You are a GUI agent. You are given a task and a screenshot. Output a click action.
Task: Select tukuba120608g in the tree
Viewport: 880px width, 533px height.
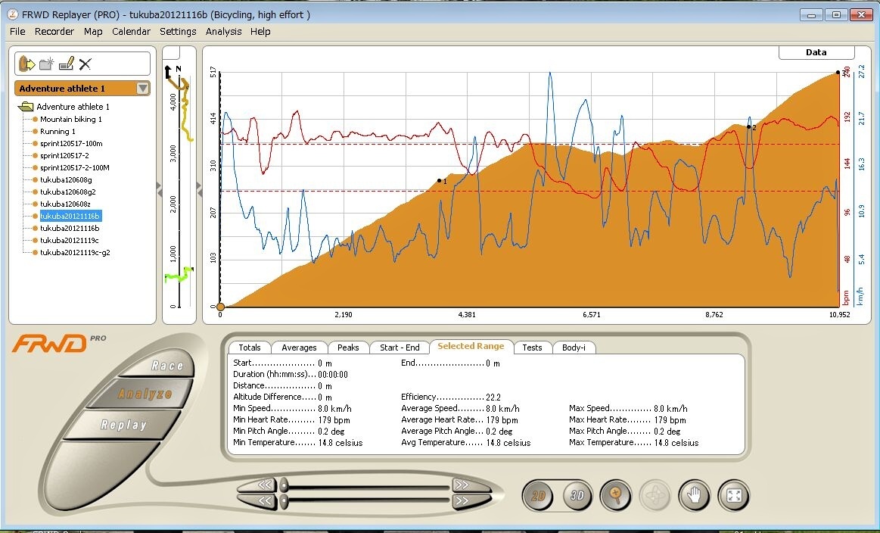[66, 179]
